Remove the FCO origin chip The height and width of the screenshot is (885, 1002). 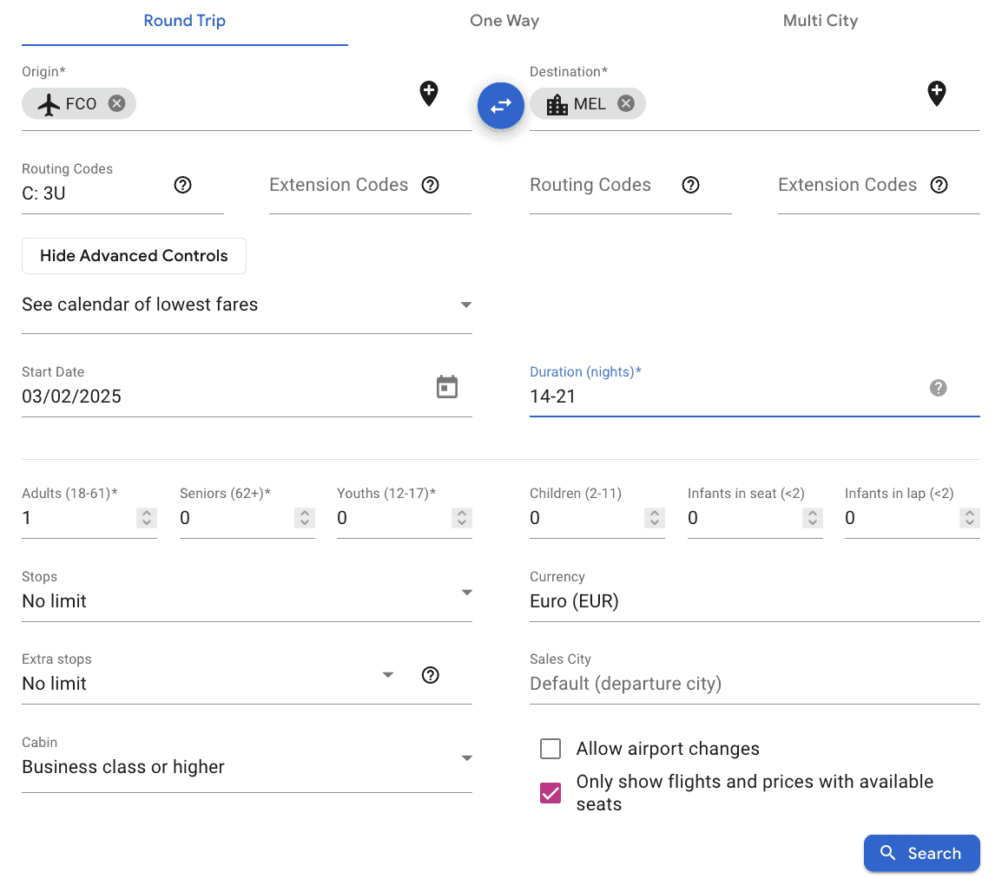(x=116, y=103)
